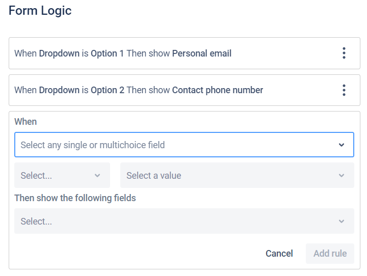Click 'Option 2' in the second rule
The image size is (367, 276).
[107, 91]
